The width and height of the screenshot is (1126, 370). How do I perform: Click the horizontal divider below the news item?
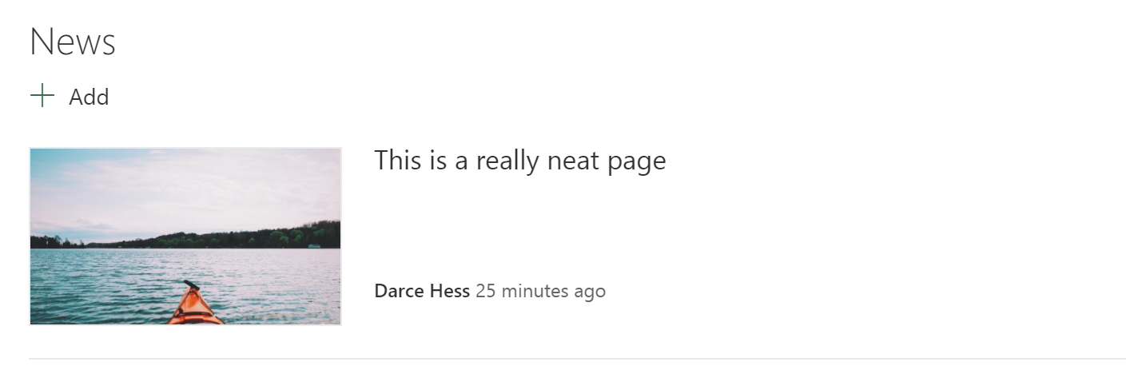[x=577, y=359]
